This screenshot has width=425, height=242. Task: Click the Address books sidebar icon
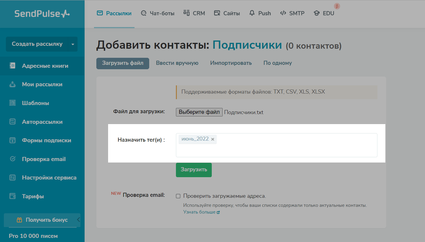tap(12, 66)
